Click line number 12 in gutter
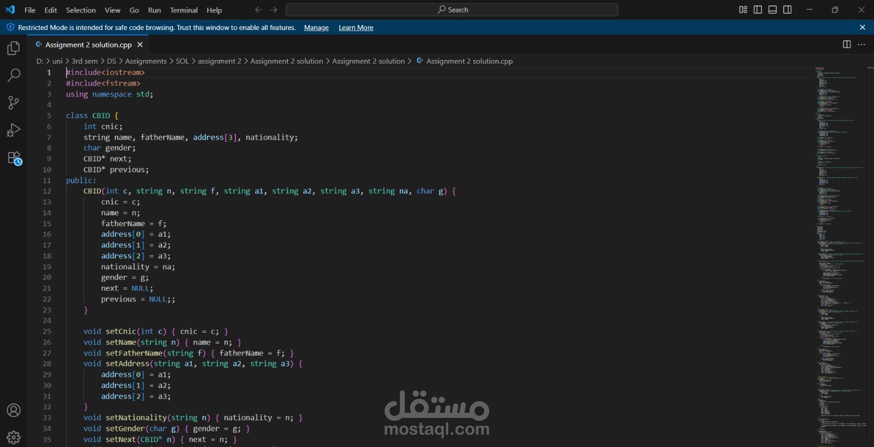Image resolution: width=874 pixels, height=447 pixels. [x=47, y=191]
